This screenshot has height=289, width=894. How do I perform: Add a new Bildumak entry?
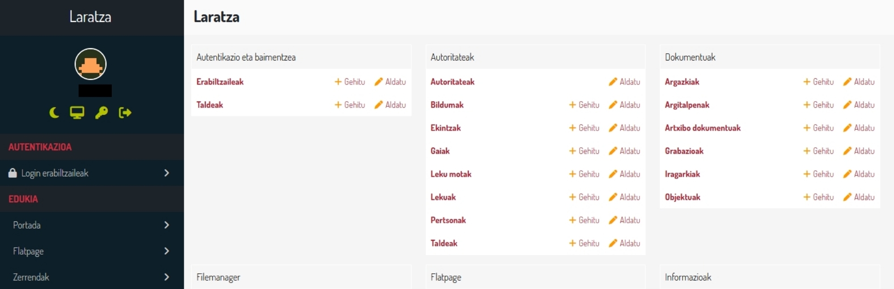pos(584,105)
